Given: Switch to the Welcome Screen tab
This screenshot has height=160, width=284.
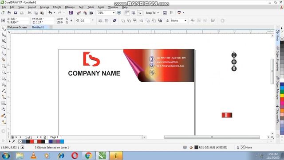Looking at the screenshot, I should point(17,27).
